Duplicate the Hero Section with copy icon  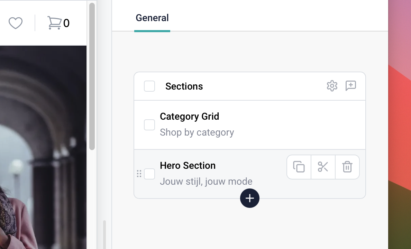click(299, 167)
